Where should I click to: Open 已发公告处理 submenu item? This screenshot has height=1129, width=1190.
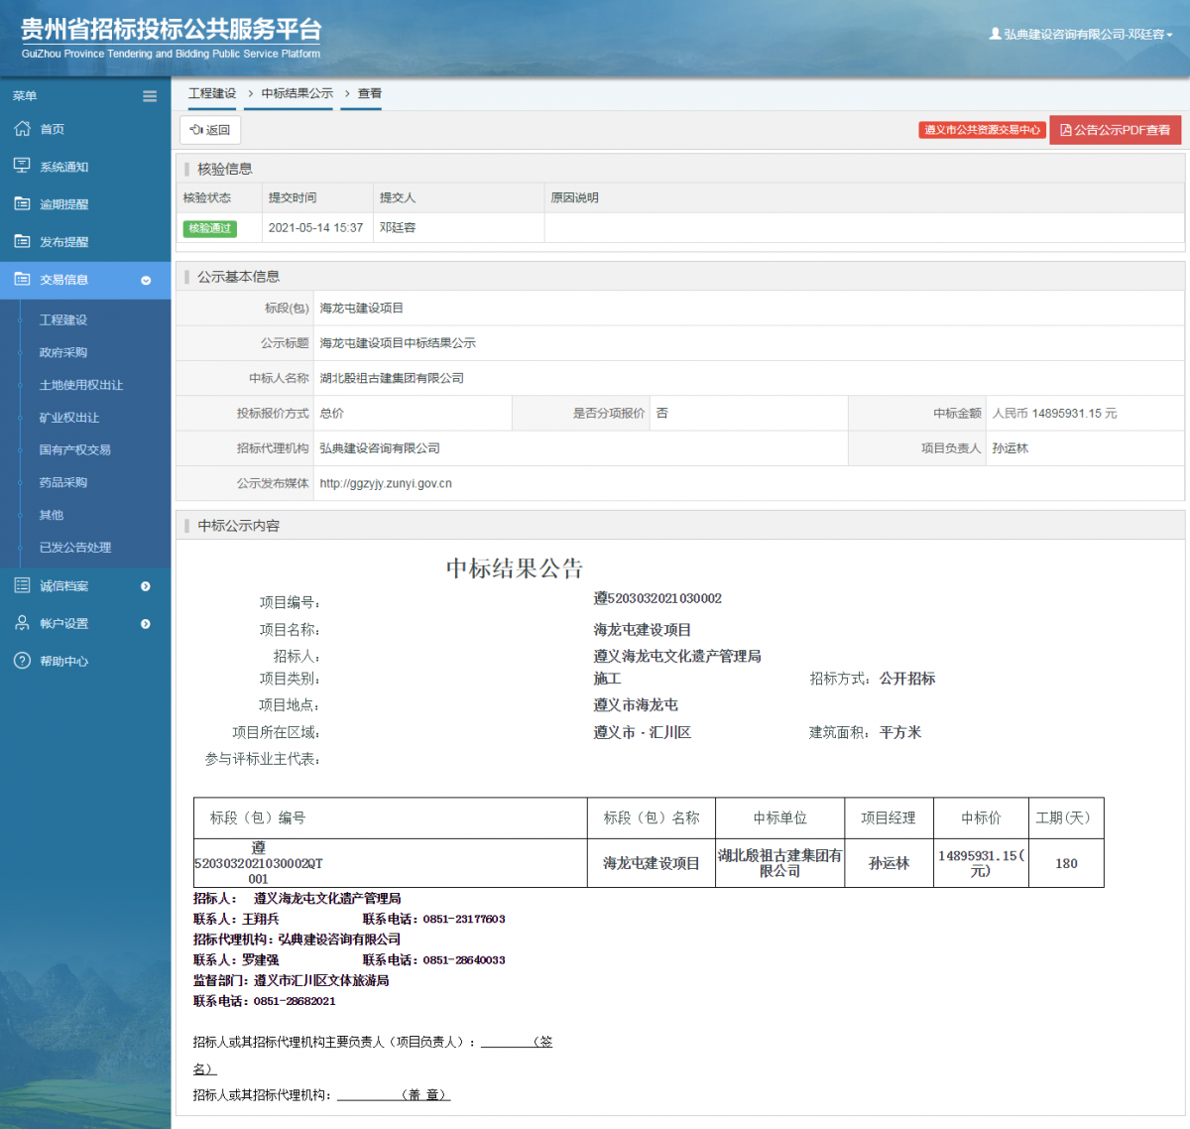(75, 548)
